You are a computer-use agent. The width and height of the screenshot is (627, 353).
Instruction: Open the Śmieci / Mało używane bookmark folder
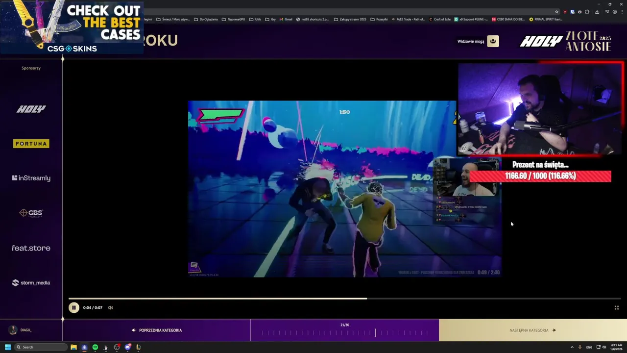click(x=173, y=19)
